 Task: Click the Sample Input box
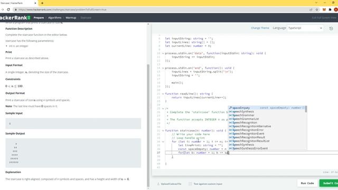click(73, 123)
